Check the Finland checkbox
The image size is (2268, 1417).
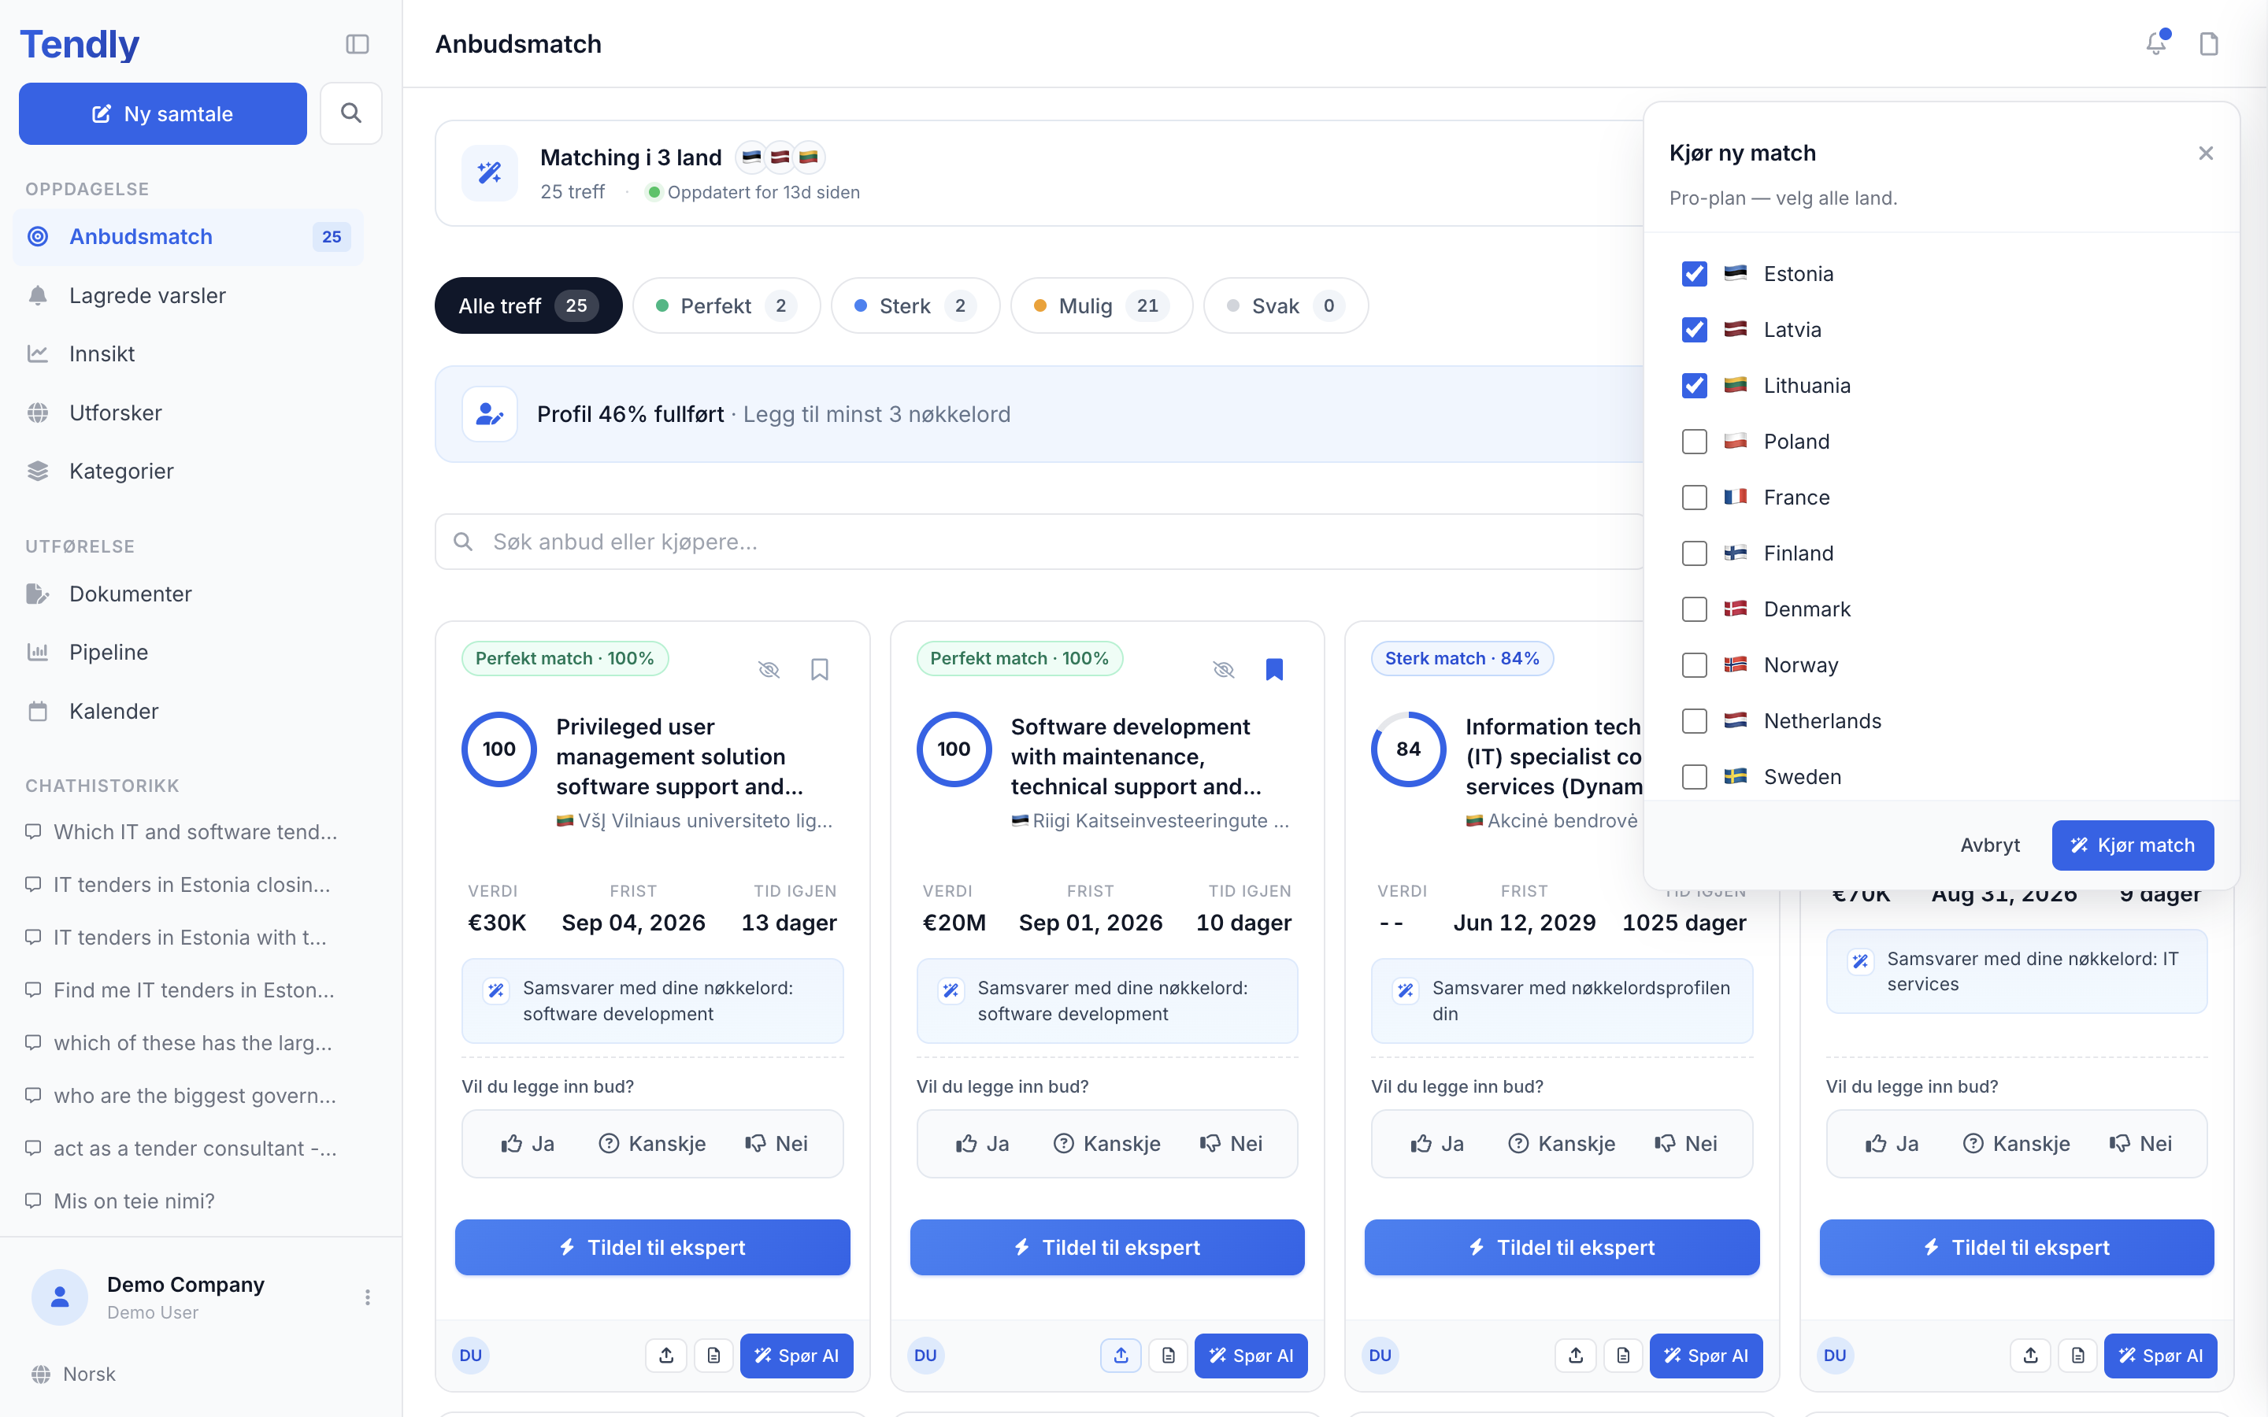[1695, 553]
